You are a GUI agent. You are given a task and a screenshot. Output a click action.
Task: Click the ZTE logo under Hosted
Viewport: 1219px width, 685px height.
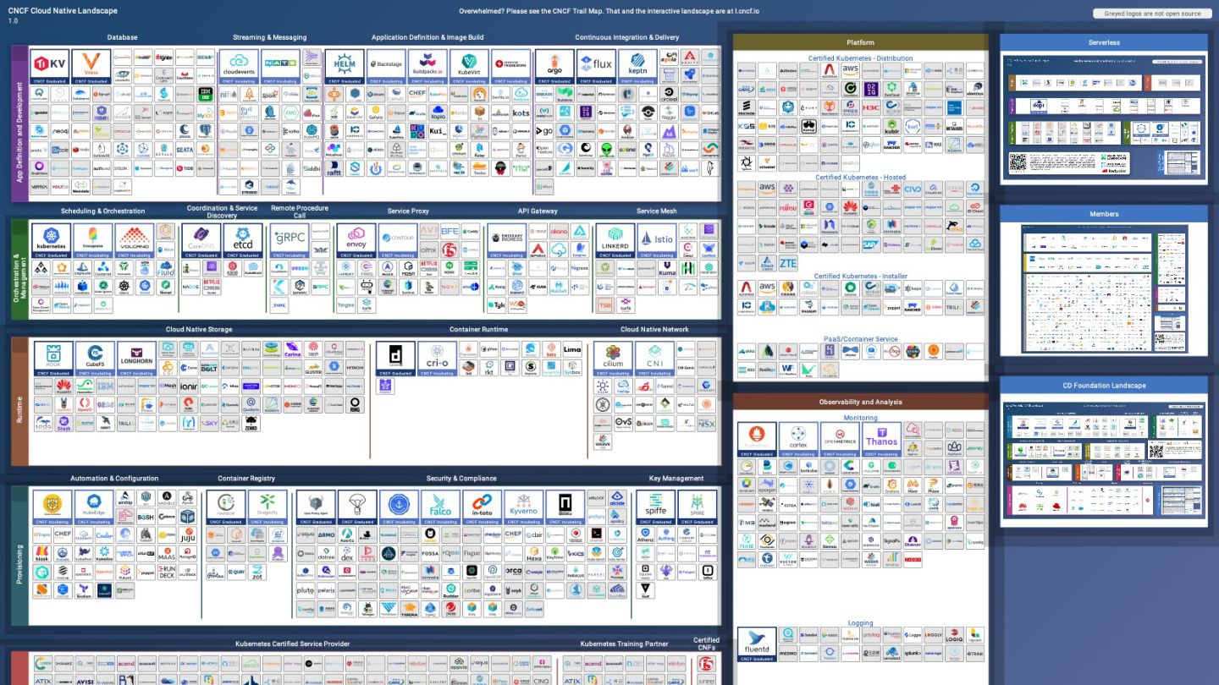tap(788, 264)
